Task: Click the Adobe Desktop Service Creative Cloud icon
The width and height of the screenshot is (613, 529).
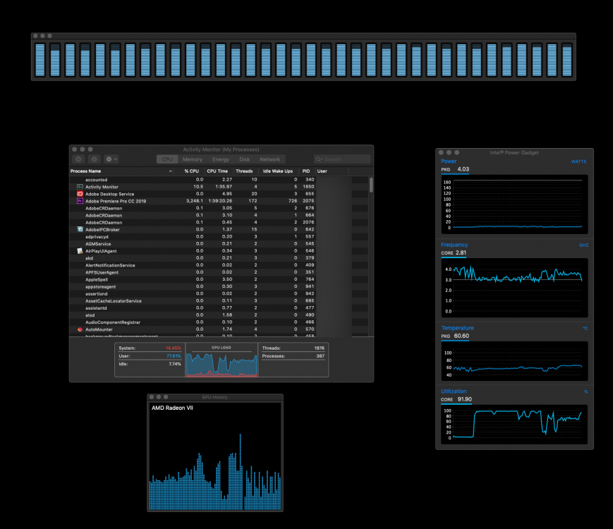Action: click(x=80, y=194)
